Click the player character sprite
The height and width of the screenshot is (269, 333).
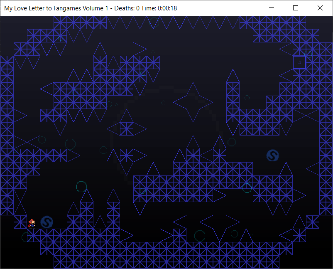[x=32, y=224]
